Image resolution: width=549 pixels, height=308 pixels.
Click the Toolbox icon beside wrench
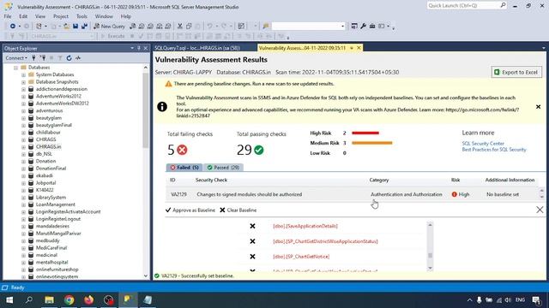coord(372,27)
